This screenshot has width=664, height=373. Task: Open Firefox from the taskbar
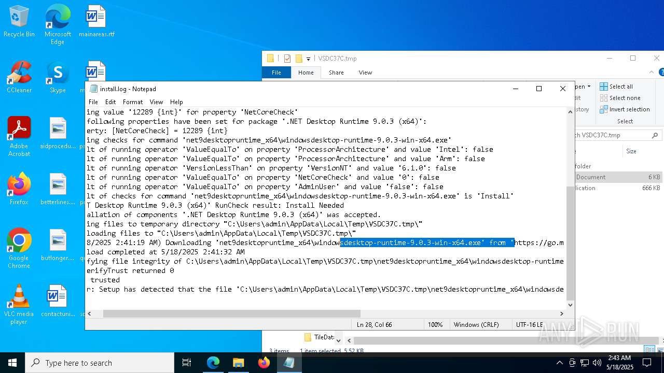tap(264, 363)
